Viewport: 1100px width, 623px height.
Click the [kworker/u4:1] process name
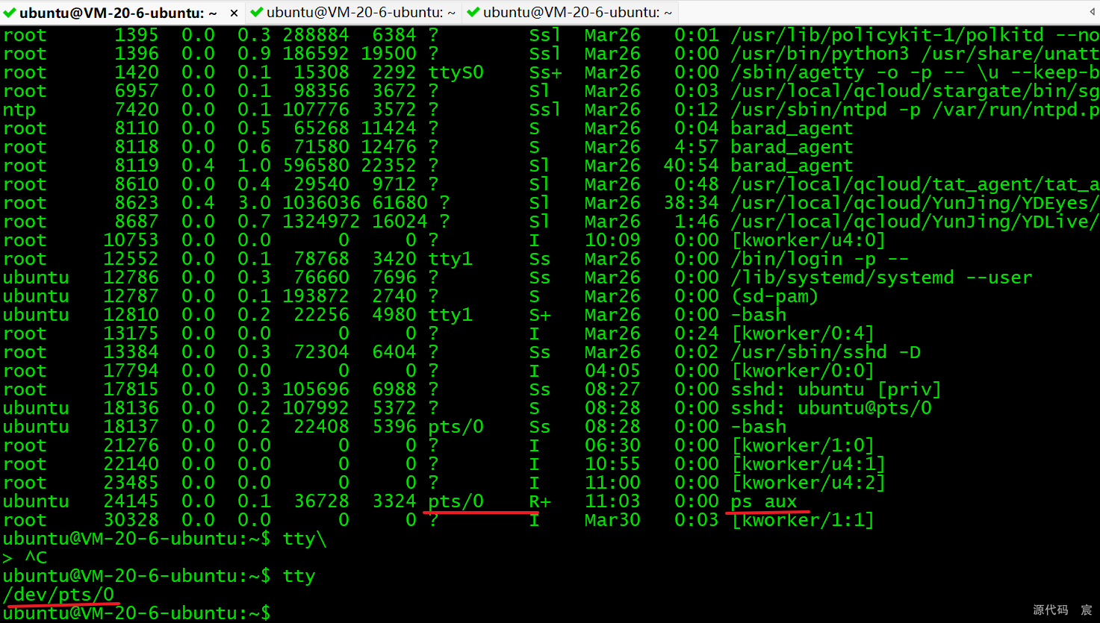(x=809, y=464)
